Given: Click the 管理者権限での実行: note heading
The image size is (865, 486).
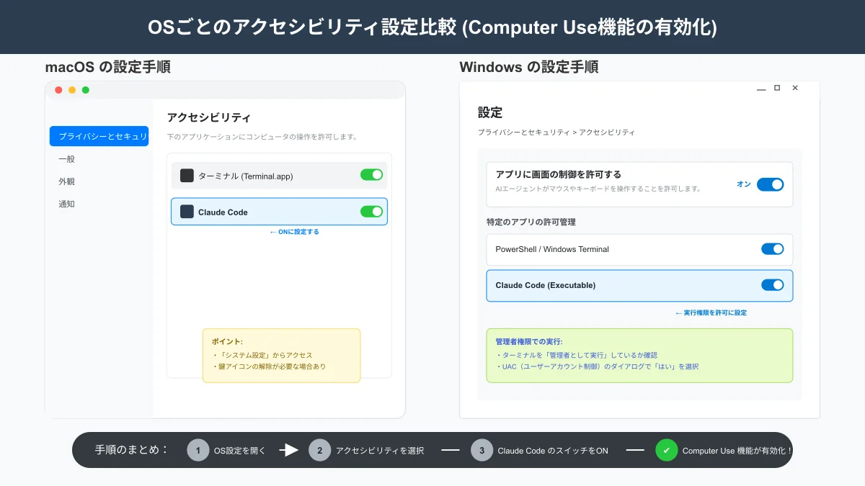Looking at the screenshot, I should click(529, 341).
